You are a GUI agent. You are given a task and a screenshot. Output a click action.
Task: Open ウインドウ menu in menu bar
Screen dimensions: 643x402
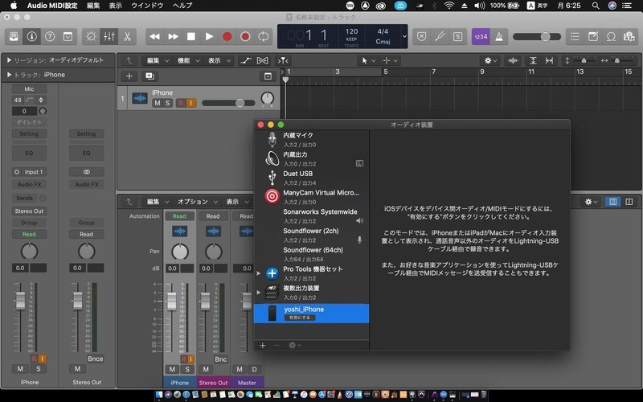(x=147, y=6)
